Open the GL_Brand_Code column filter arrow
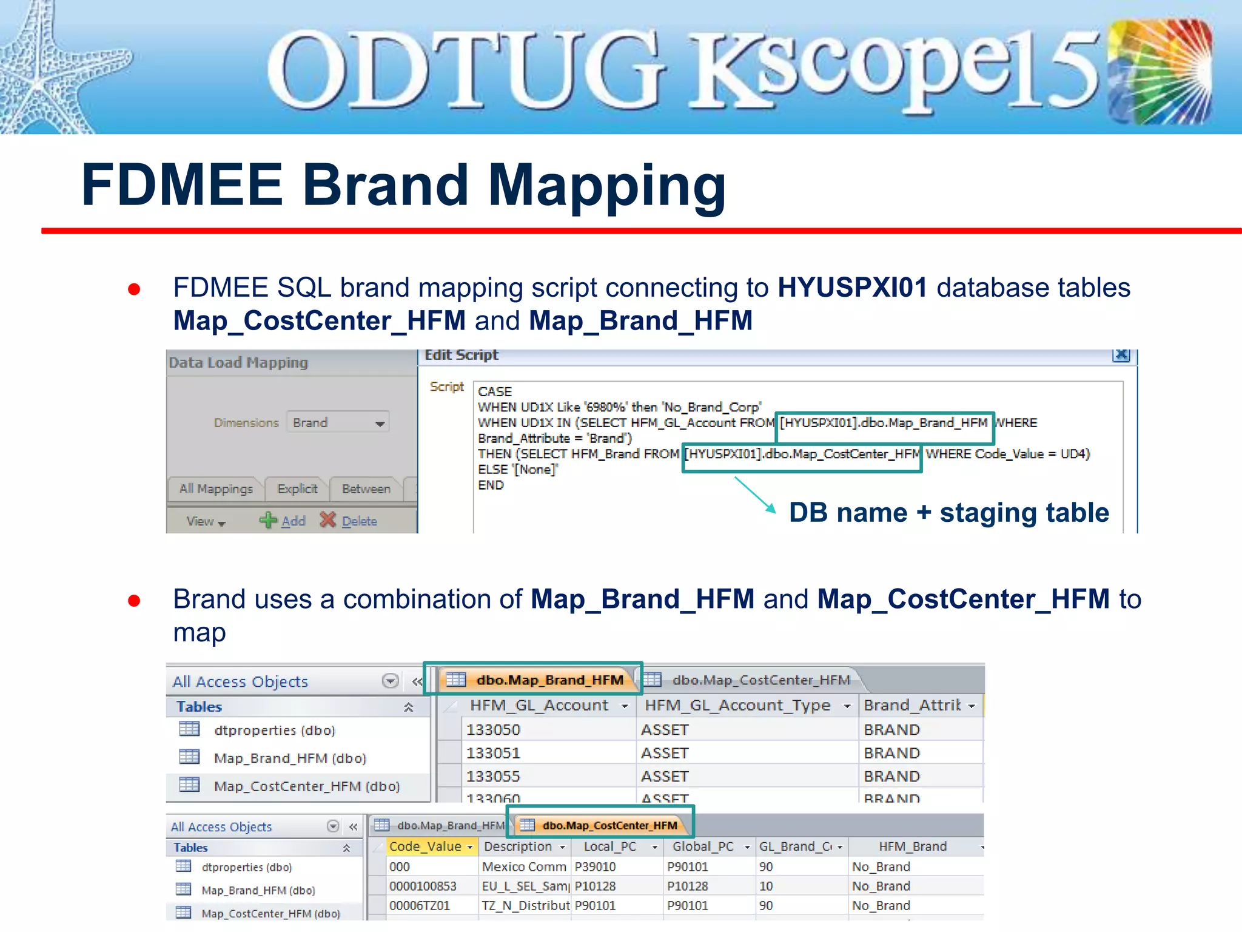1242x932 pixels. pyautogui.click(x=839, y=847)
